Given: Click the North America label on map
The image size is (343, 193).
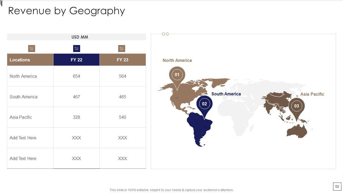Looking at the screenshot, I should tap(177, 60).
